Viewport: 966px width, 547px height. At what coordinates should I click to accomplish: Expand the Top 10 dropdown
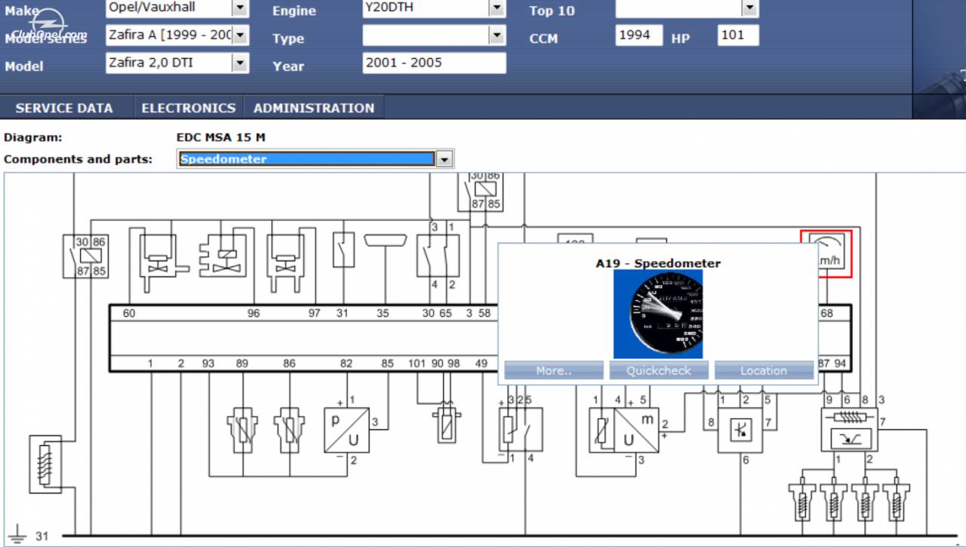(x=749, y=8)
